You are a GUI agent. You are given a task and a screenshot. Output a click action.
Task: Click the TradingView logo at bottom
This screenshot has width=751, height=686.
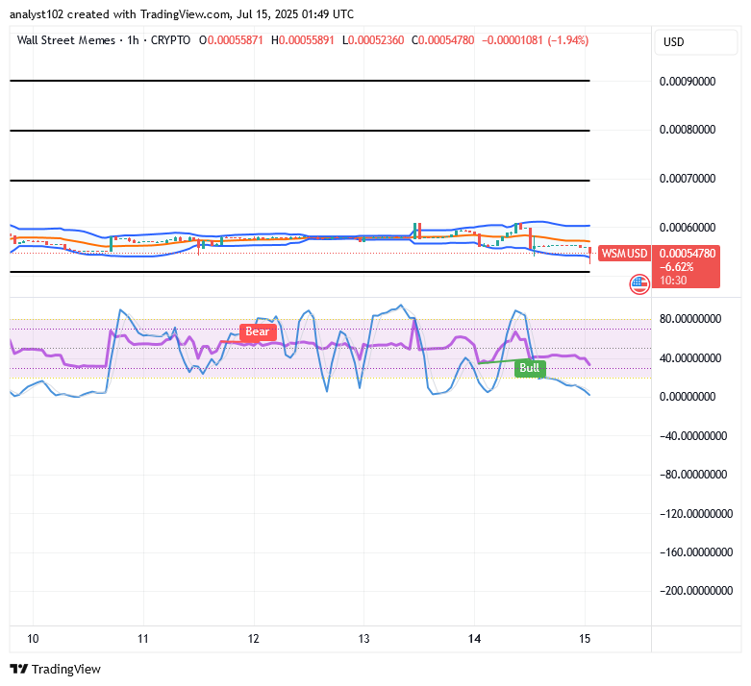click(x=56, y=669)
